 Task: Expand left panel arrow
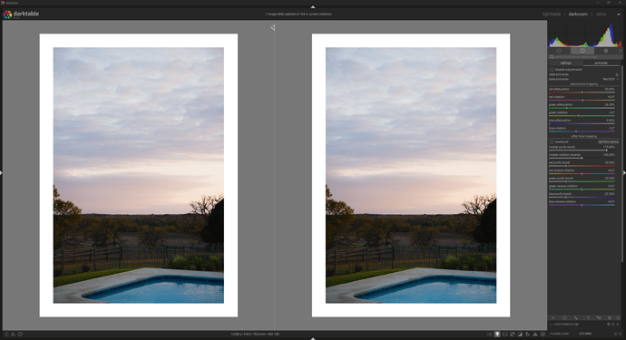point(1,173)
